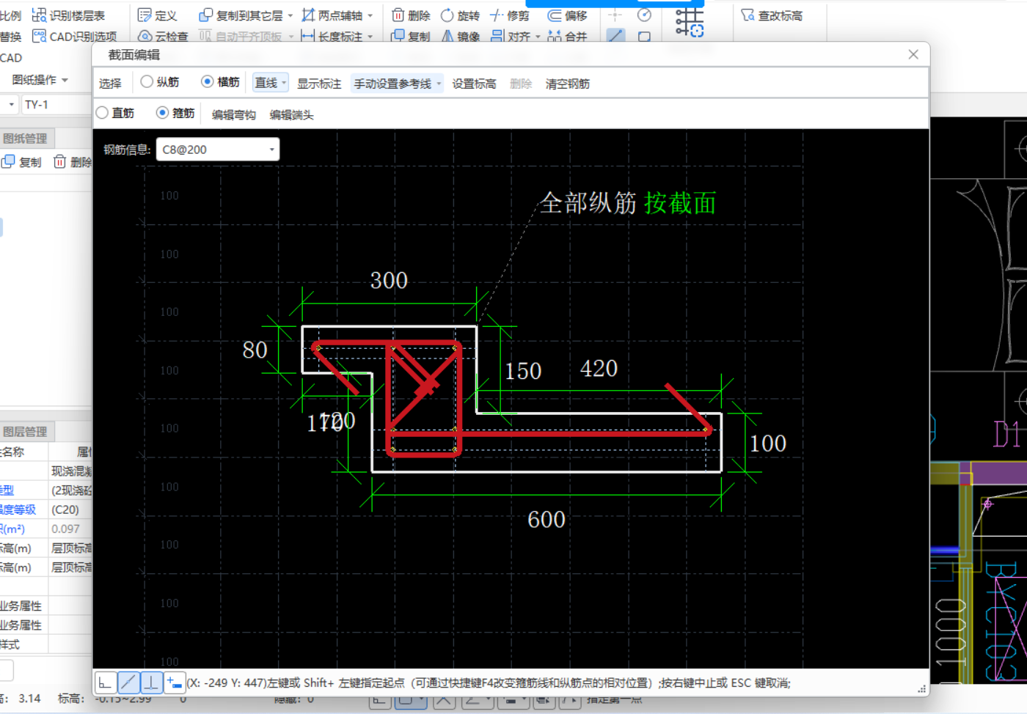
Task: Click the resize grip of section editor dialog
Action: pos(922,688)
